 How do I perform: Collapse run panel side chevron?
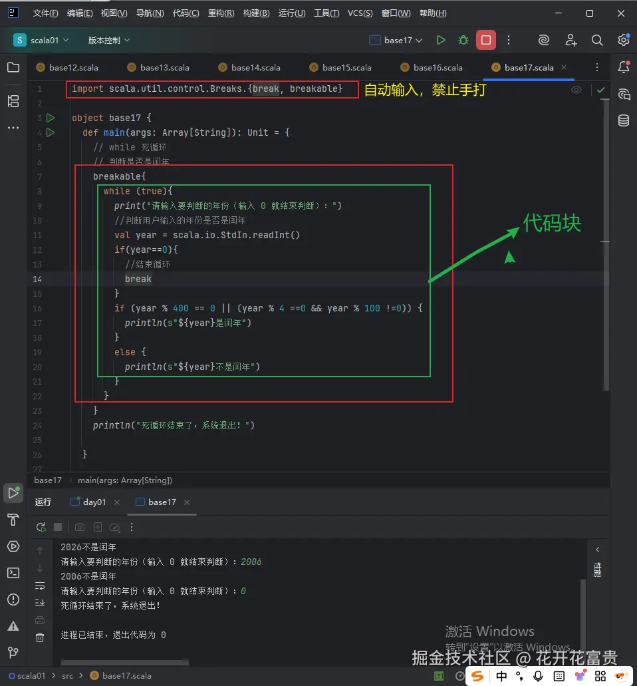pos(598,550)
